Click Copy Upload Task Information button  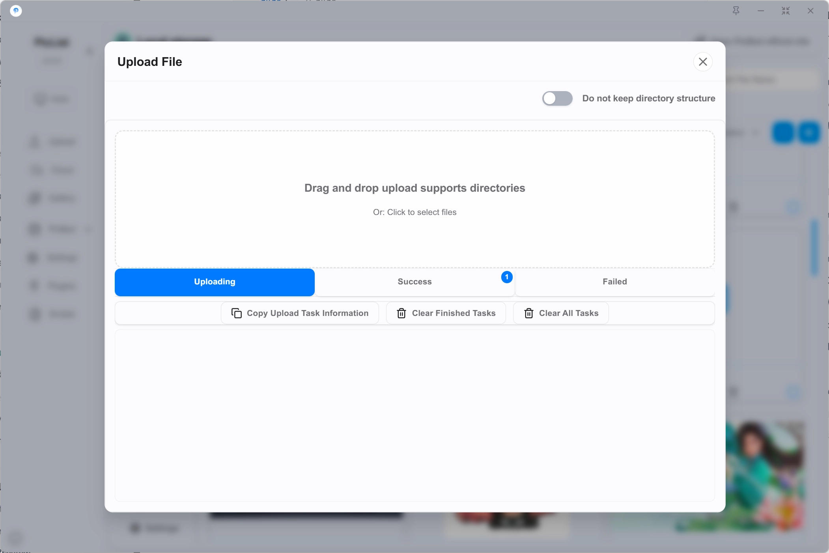[300, 313]
